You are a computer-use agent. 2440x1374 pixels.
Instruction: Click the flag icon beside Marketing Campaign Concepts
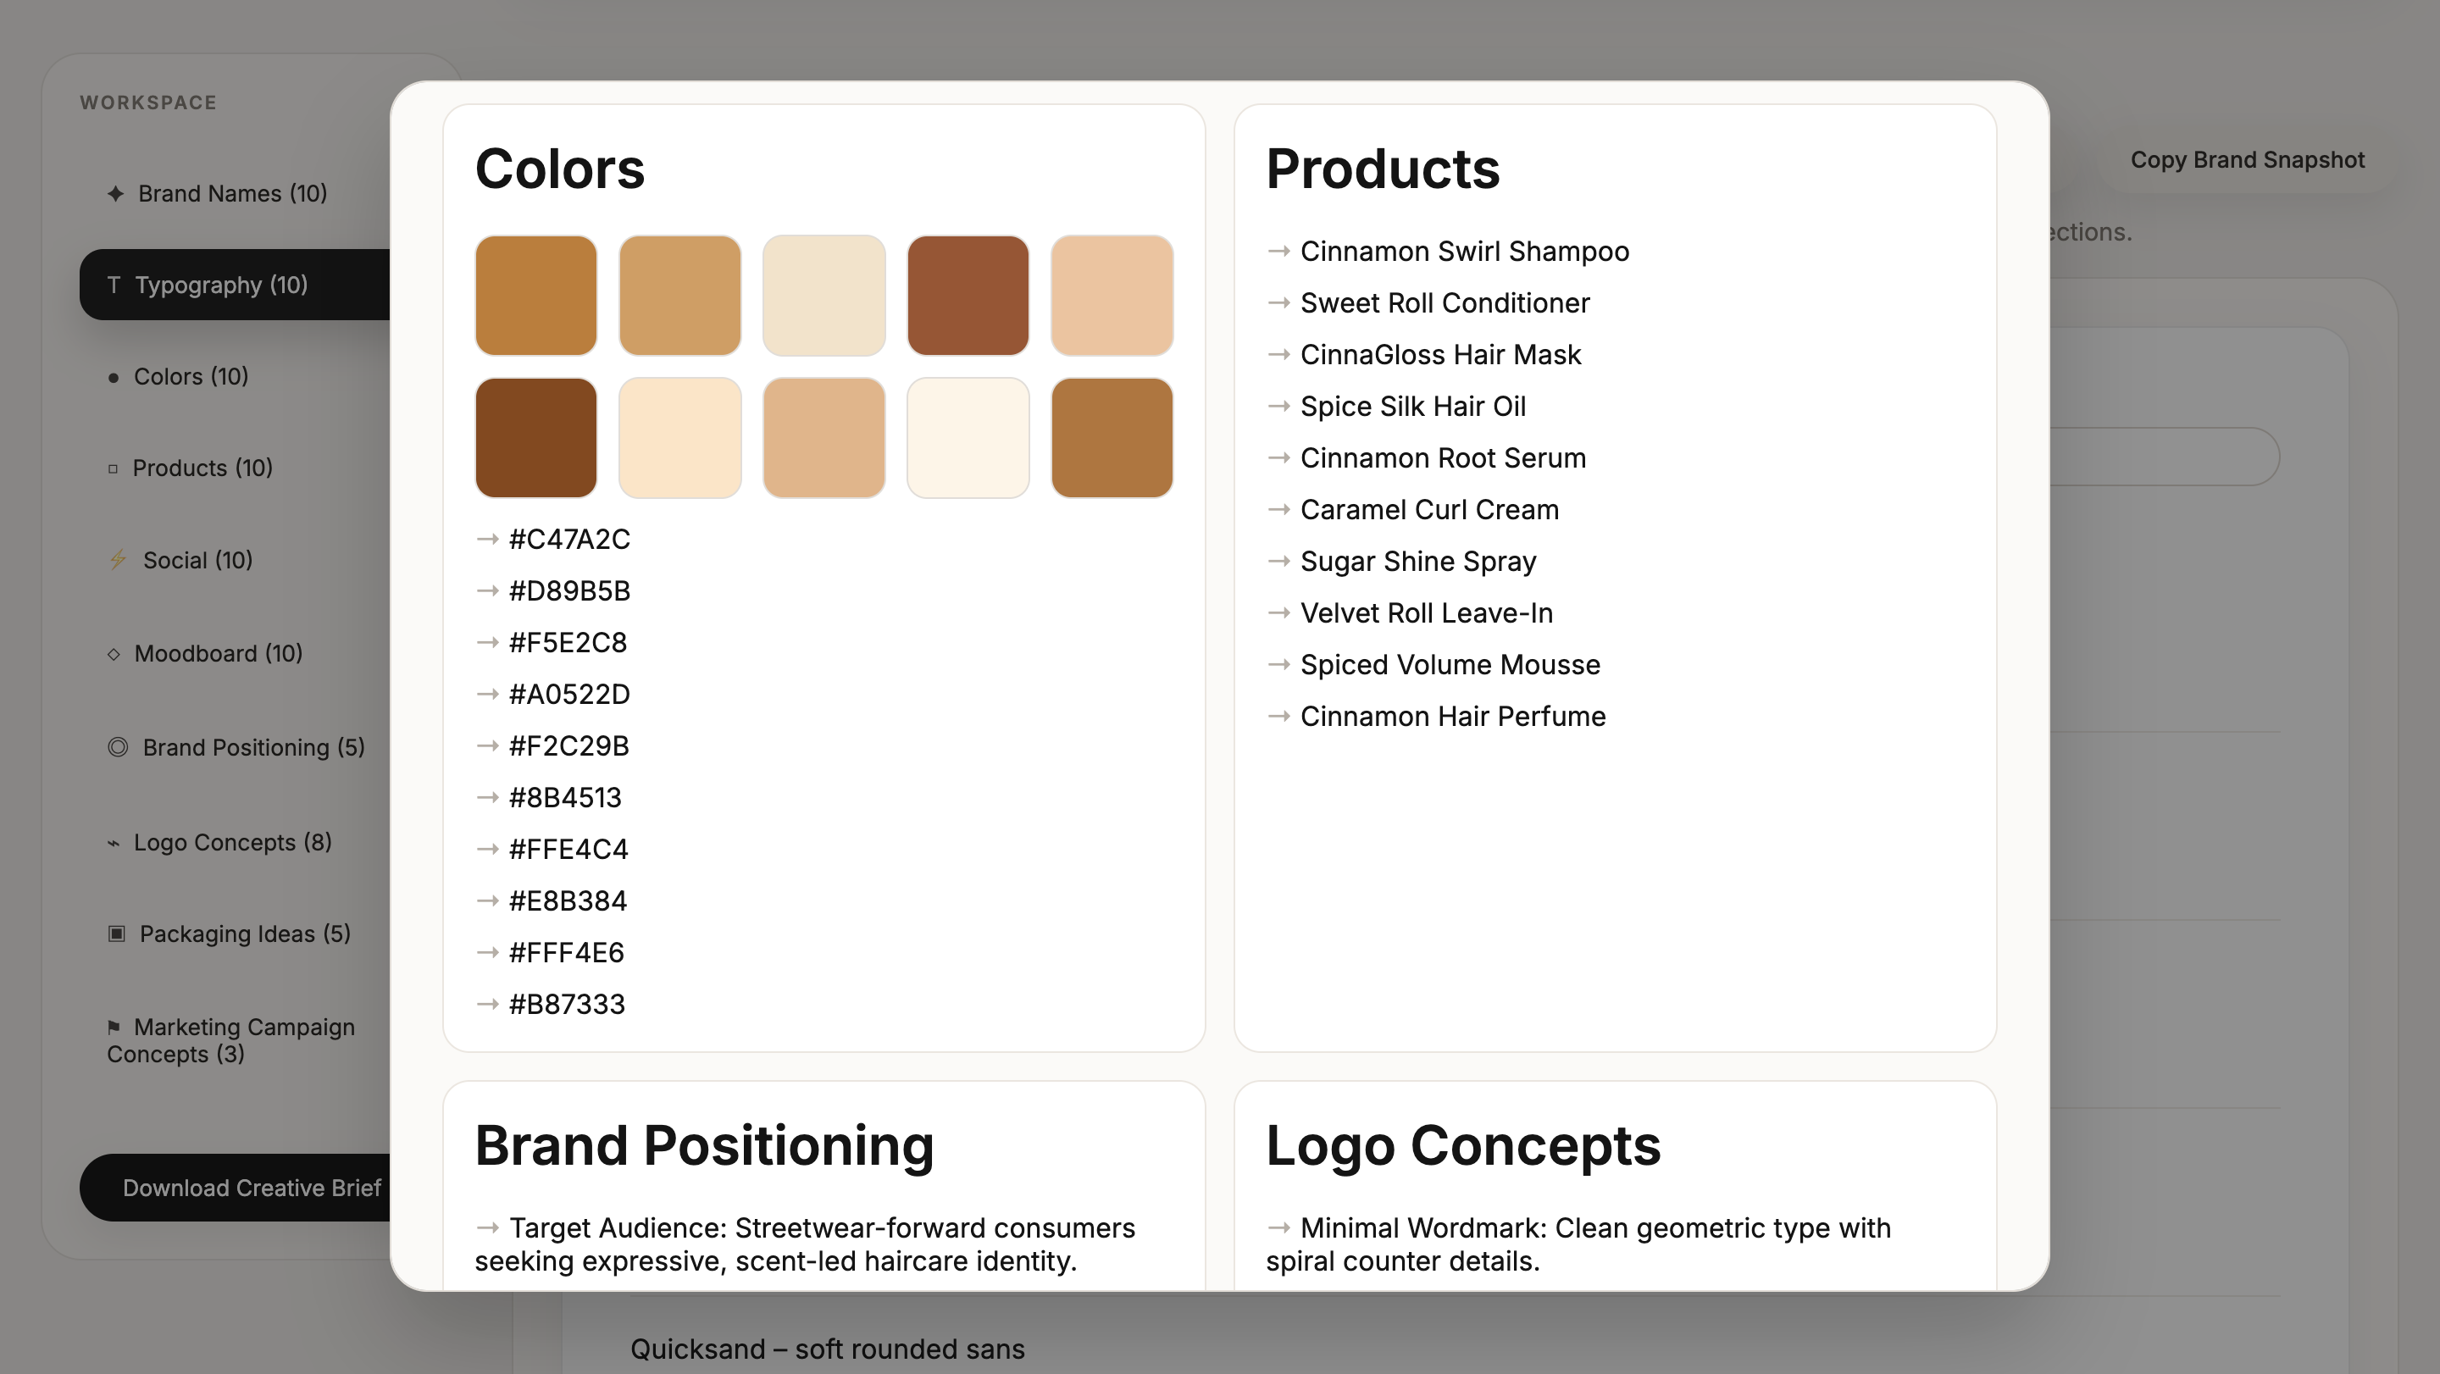click(114, 1027)
